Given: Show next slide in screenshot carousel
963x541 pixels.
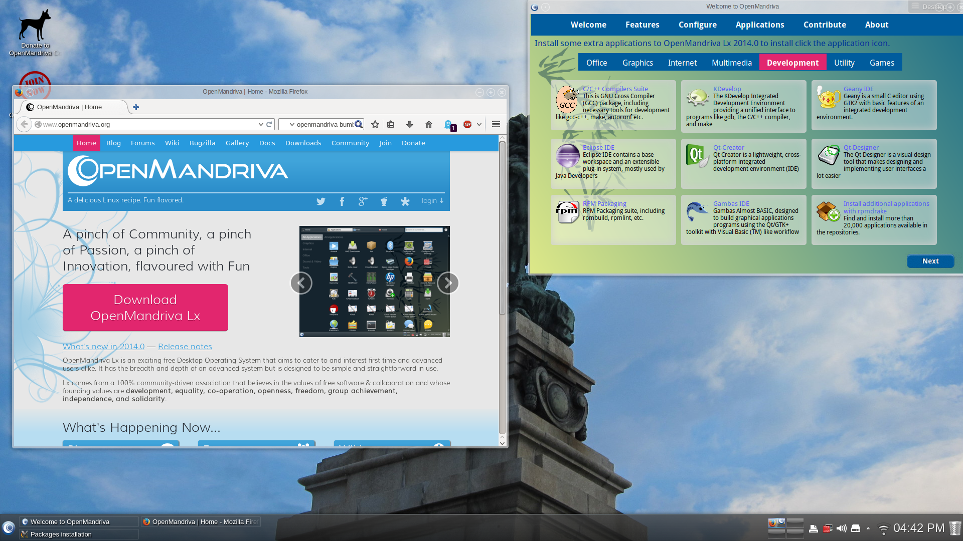Looking at the screenshot, I should point(448,283).
